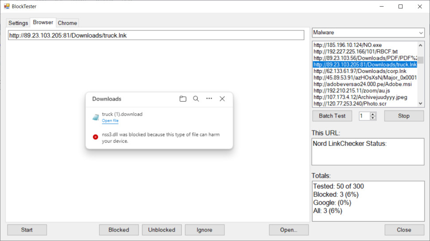Click the Google: (0%) line
Screen dimensions: 430x241
tap(332, 203)
